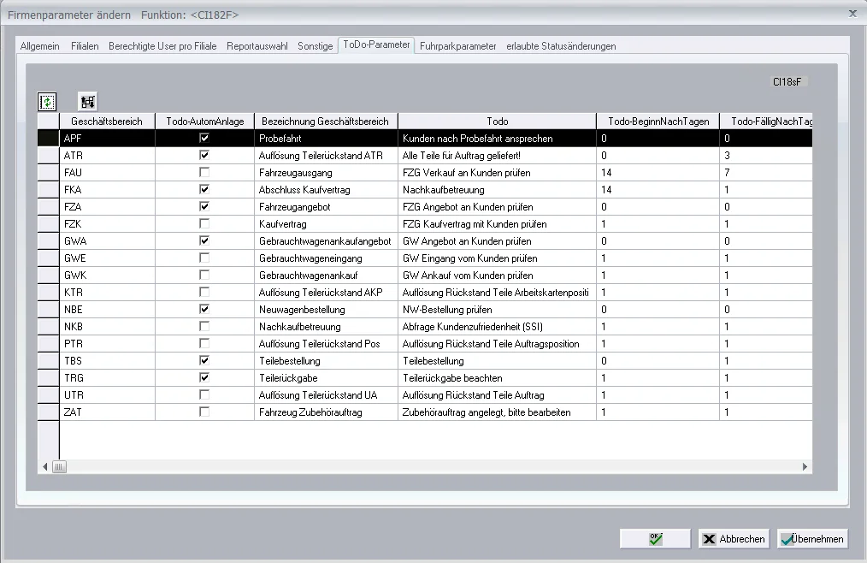Click the 'TBS' cell
The image size is (867, 563).
107,361
